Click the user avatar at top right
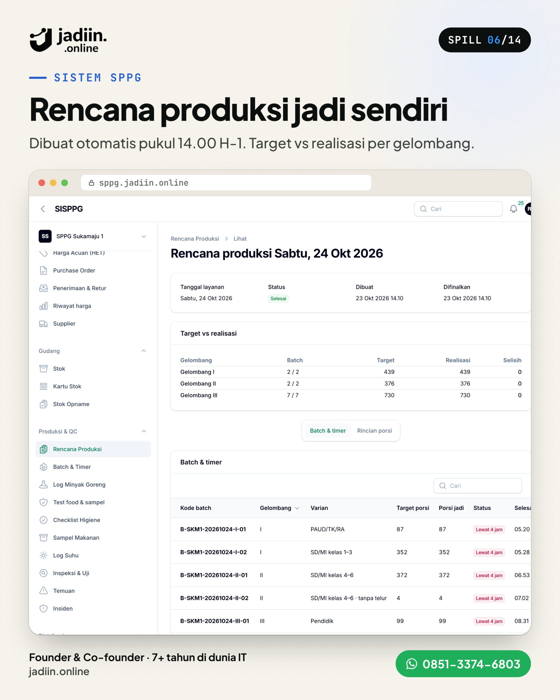The width and height of the screenshot is (560, 700). [x=528, y=209]
